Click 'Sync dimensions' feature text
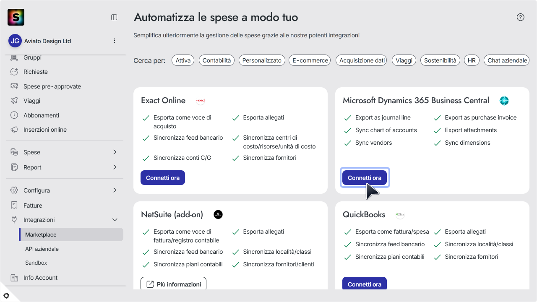The image size is (537, 302). tap(468, 143)
